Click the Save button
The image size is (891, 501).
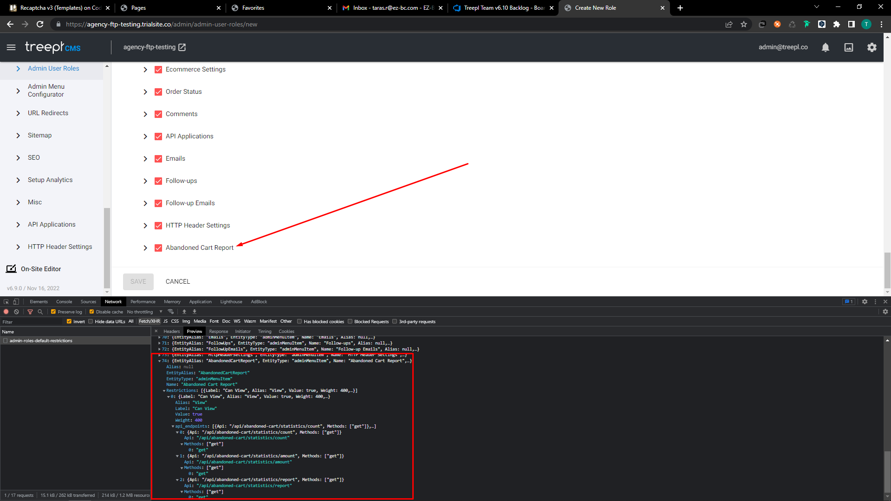(138, 282)
